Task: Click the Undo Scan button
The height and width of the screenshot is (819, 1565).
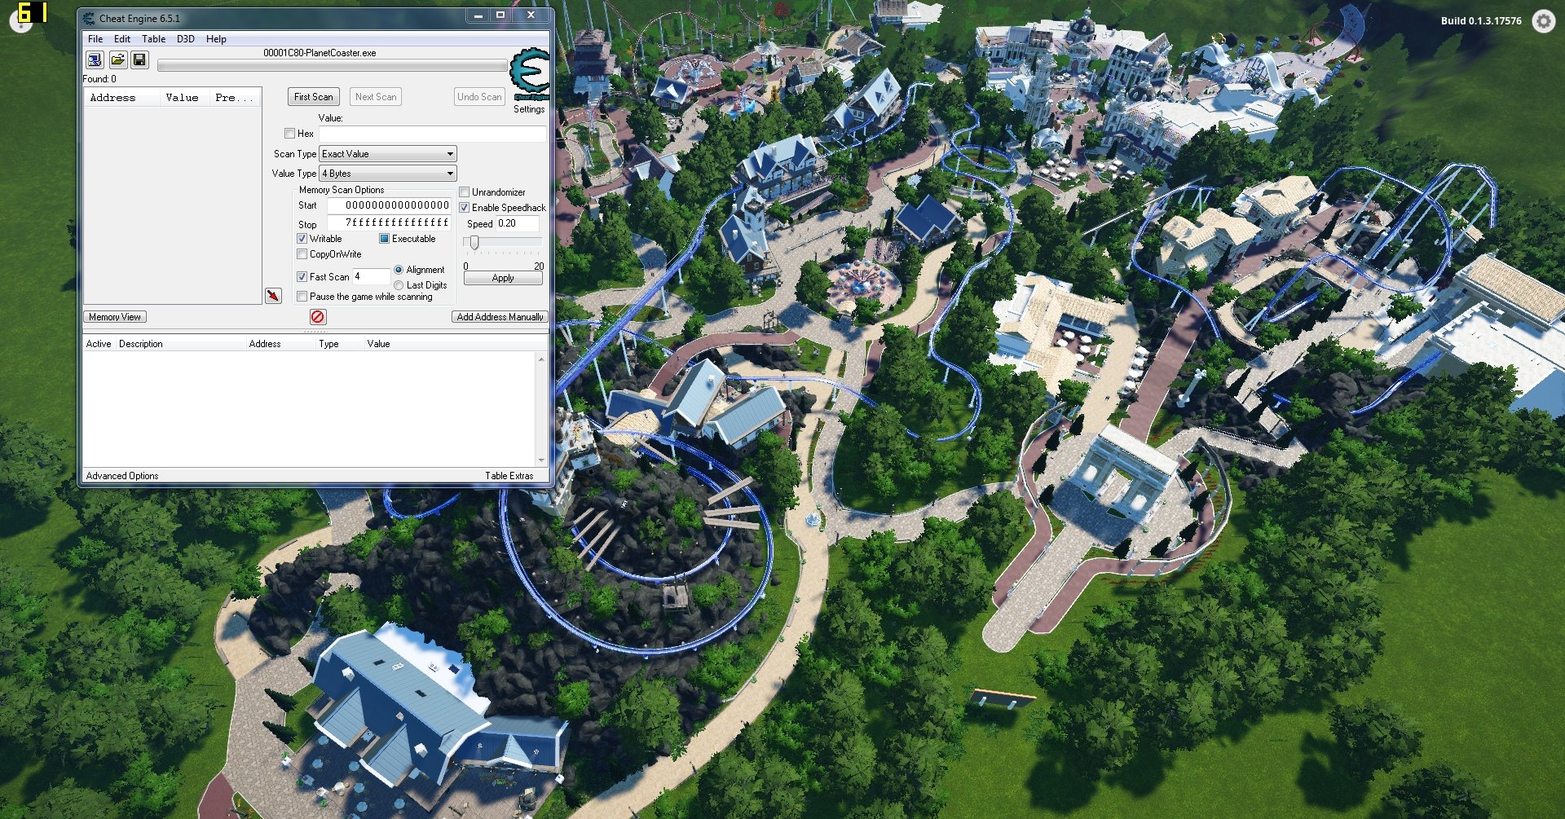Action: (x=479, y=97)
